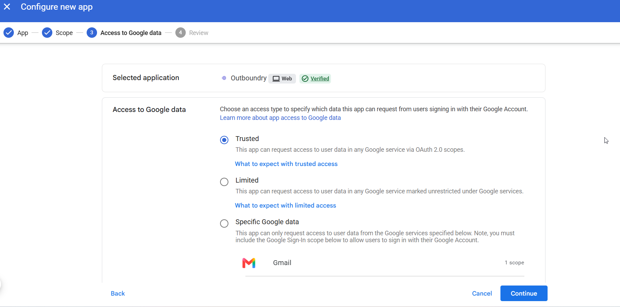Close the Configure new app dialog
The width and height of the screenshot is (620, 307).
[x=7, y=7]
